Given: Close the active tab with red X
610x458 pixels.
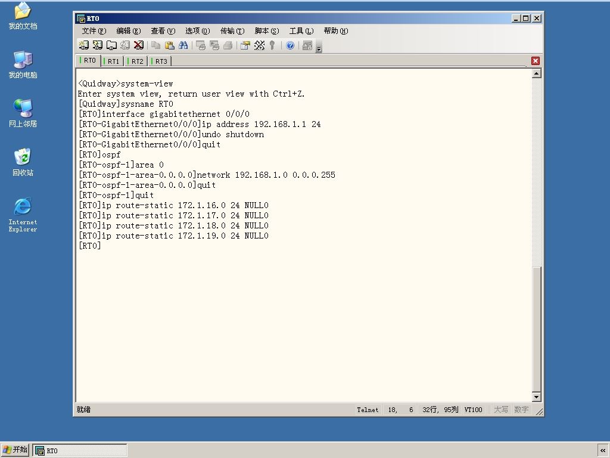Looking at the screenshot, I should click(x=536, y=61).
